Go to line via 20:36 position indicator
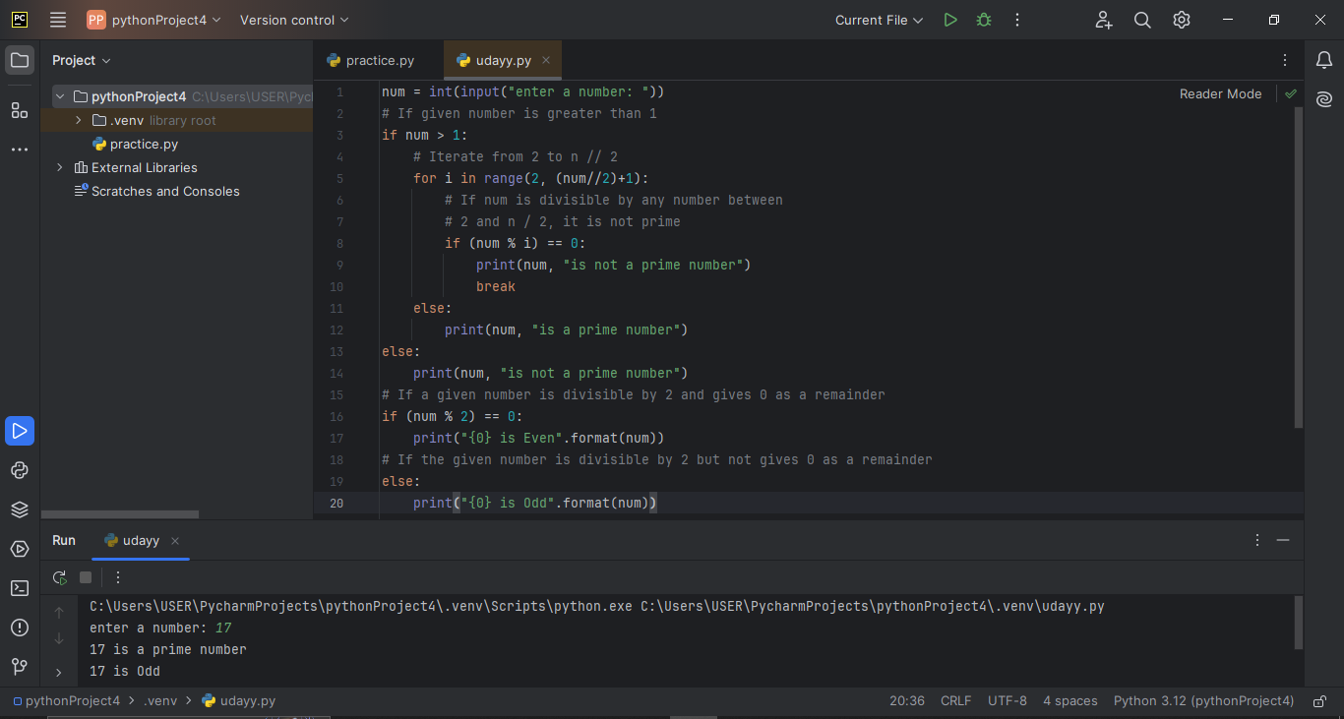The image size is (1344, 719). [907, 701]
